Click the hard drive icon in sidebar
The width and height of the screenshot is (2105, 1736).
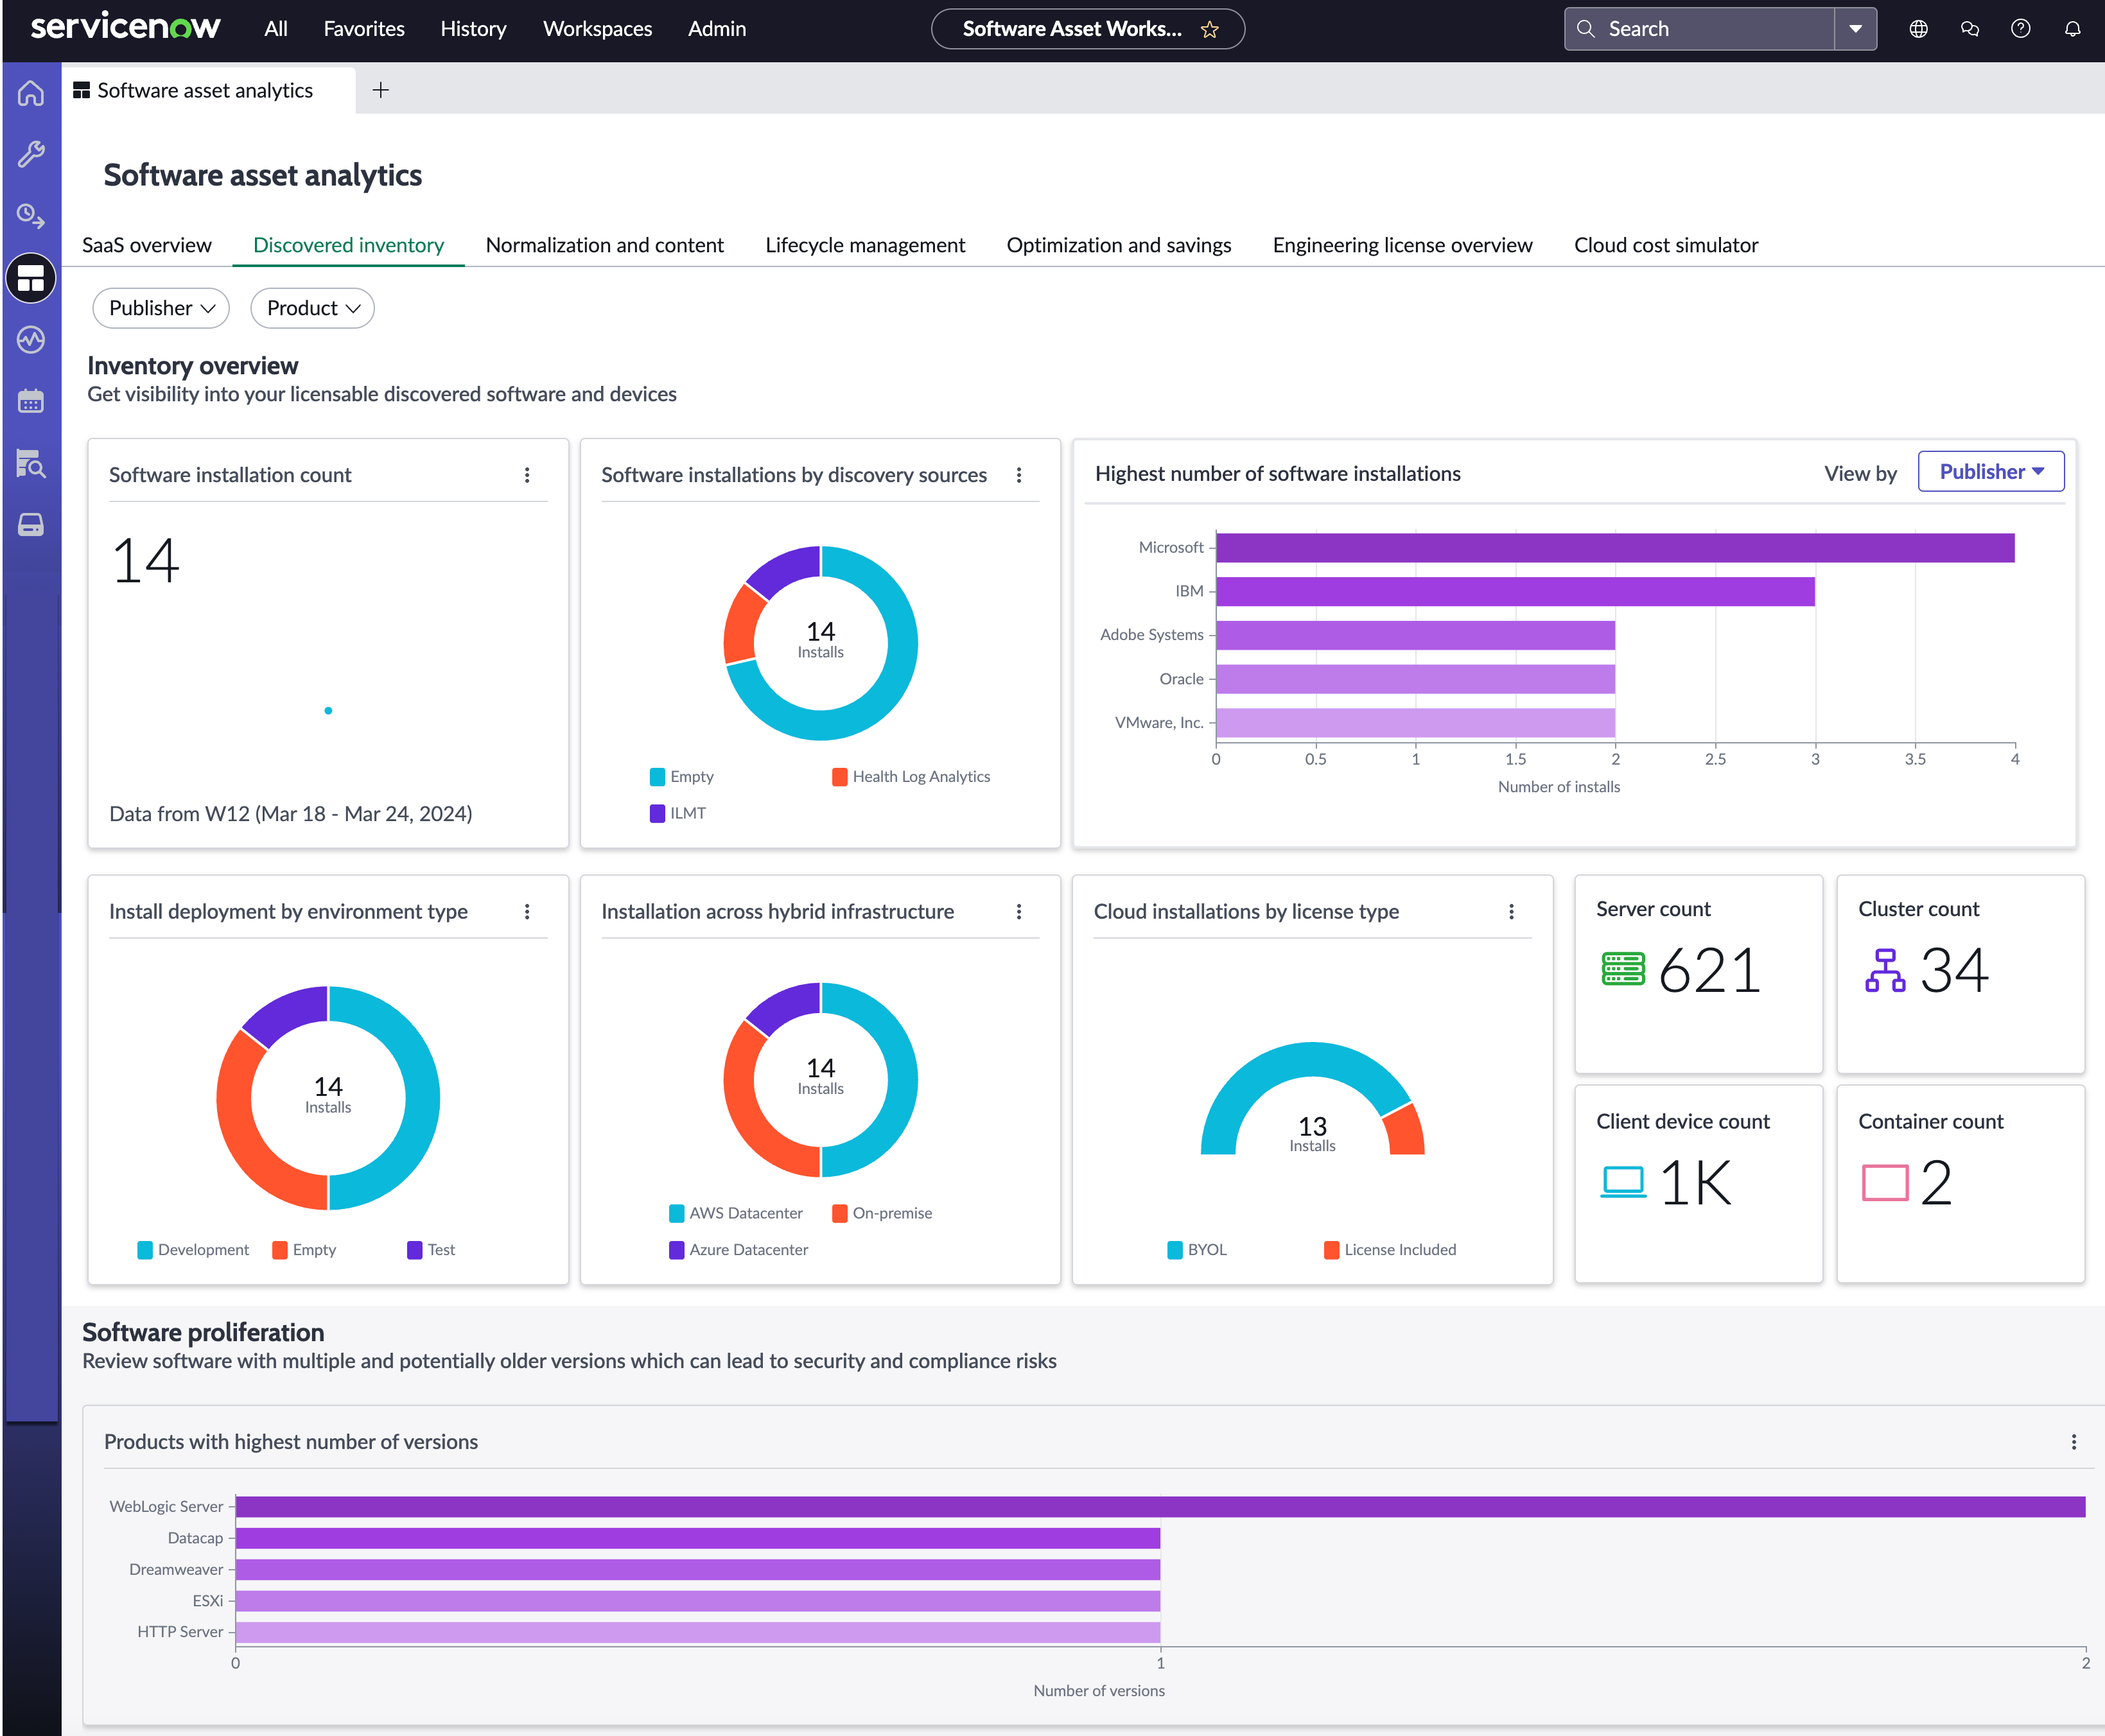pyautogui.click(x=31, y=525)
